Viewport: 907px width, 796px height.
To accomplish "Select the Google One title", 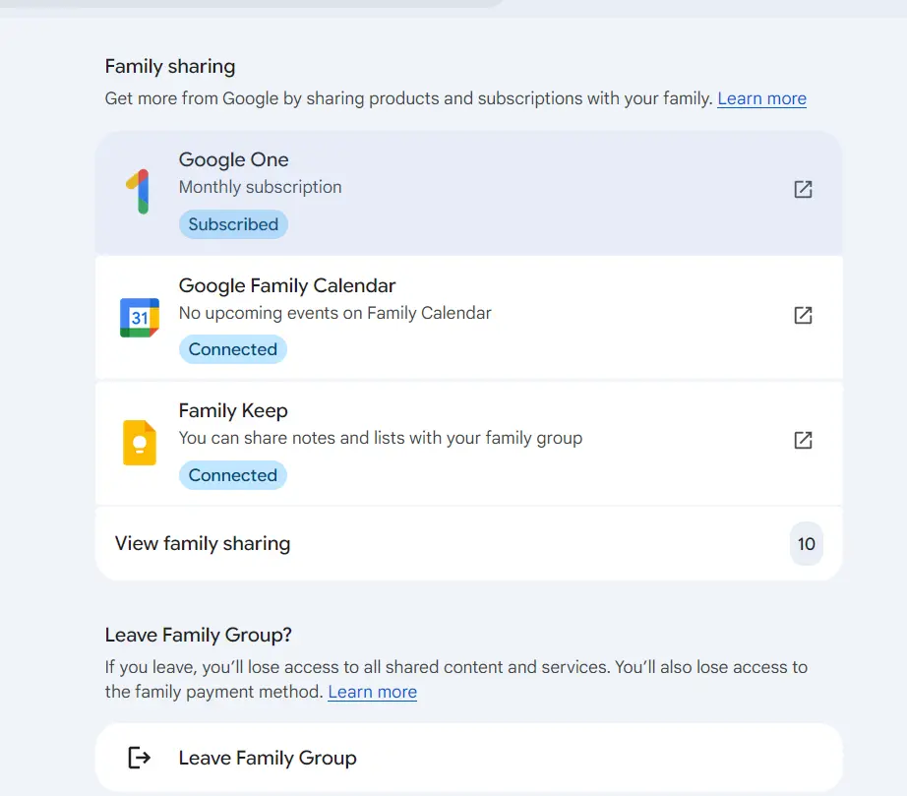I will tap(233, 159).
